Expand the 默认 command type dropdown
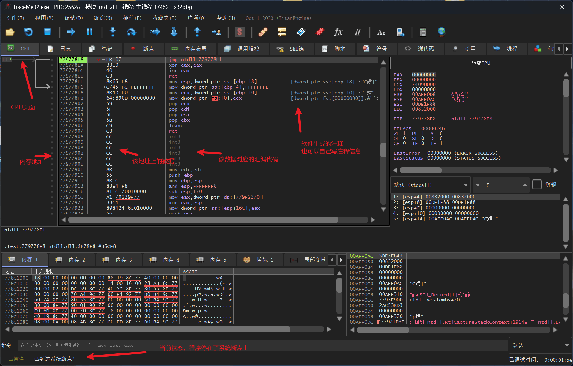 coord(540,345)
